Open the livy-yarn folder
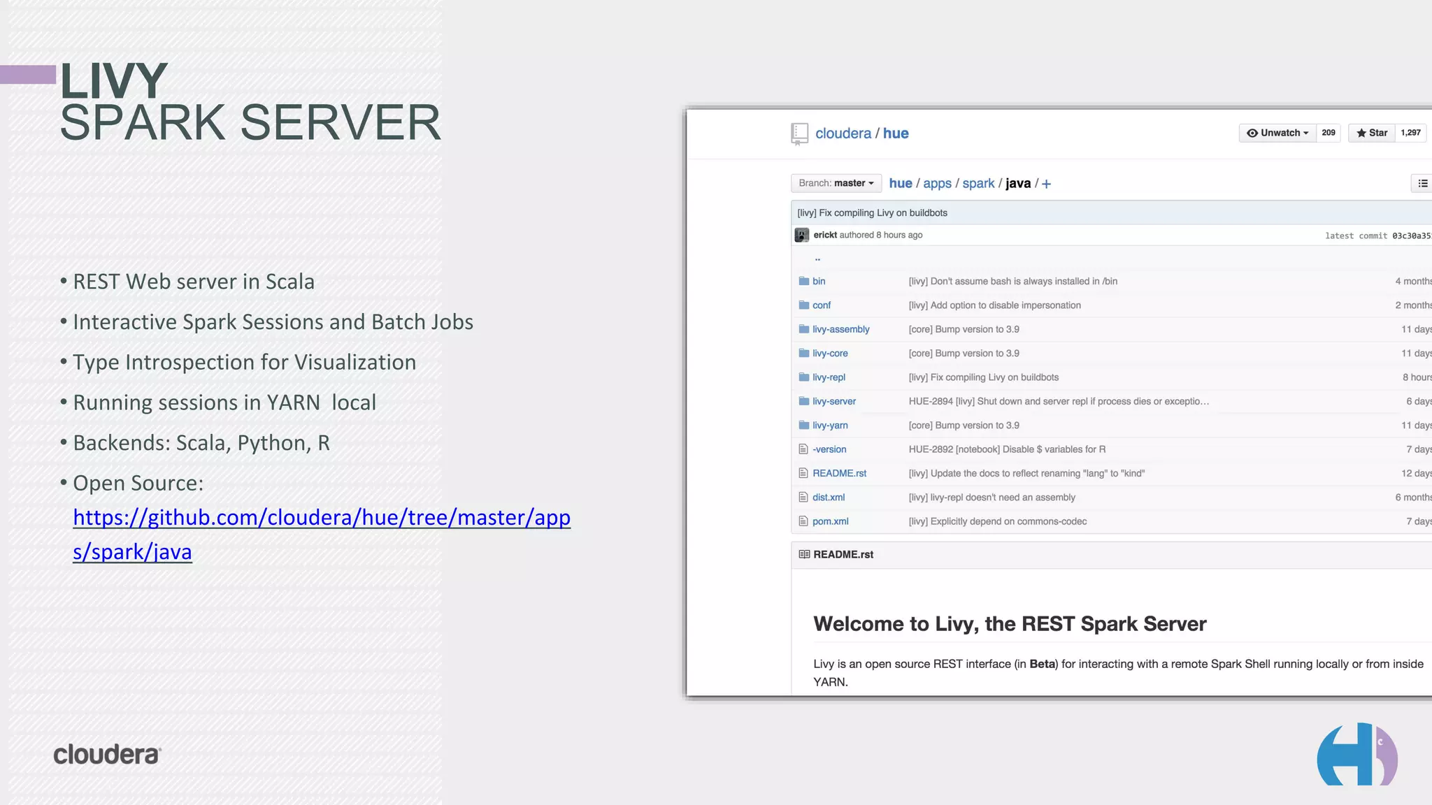Image resolution: width=1432 pixels, height=805 pixels. tap(830, 425)
